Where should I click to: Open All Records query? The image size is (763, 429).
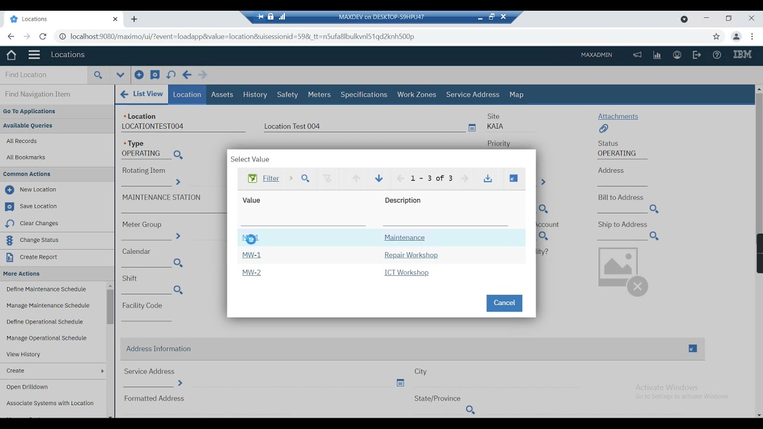(x=21, y=141)
